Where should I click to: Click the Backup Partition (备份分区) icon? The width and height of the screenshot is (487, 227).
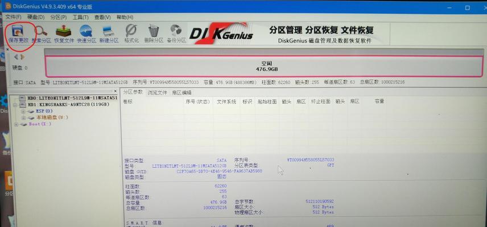point(176,33)
